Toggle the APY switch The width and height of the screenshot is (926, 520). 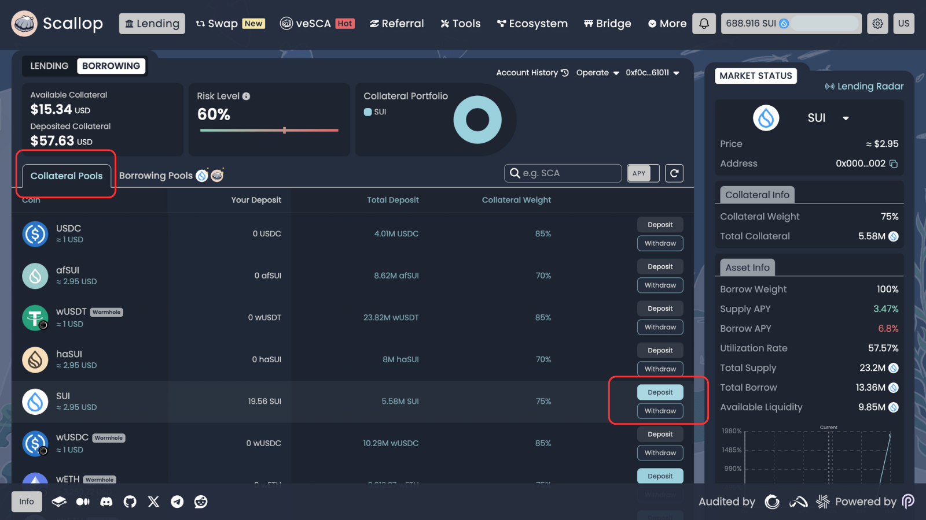click(643, 173)
